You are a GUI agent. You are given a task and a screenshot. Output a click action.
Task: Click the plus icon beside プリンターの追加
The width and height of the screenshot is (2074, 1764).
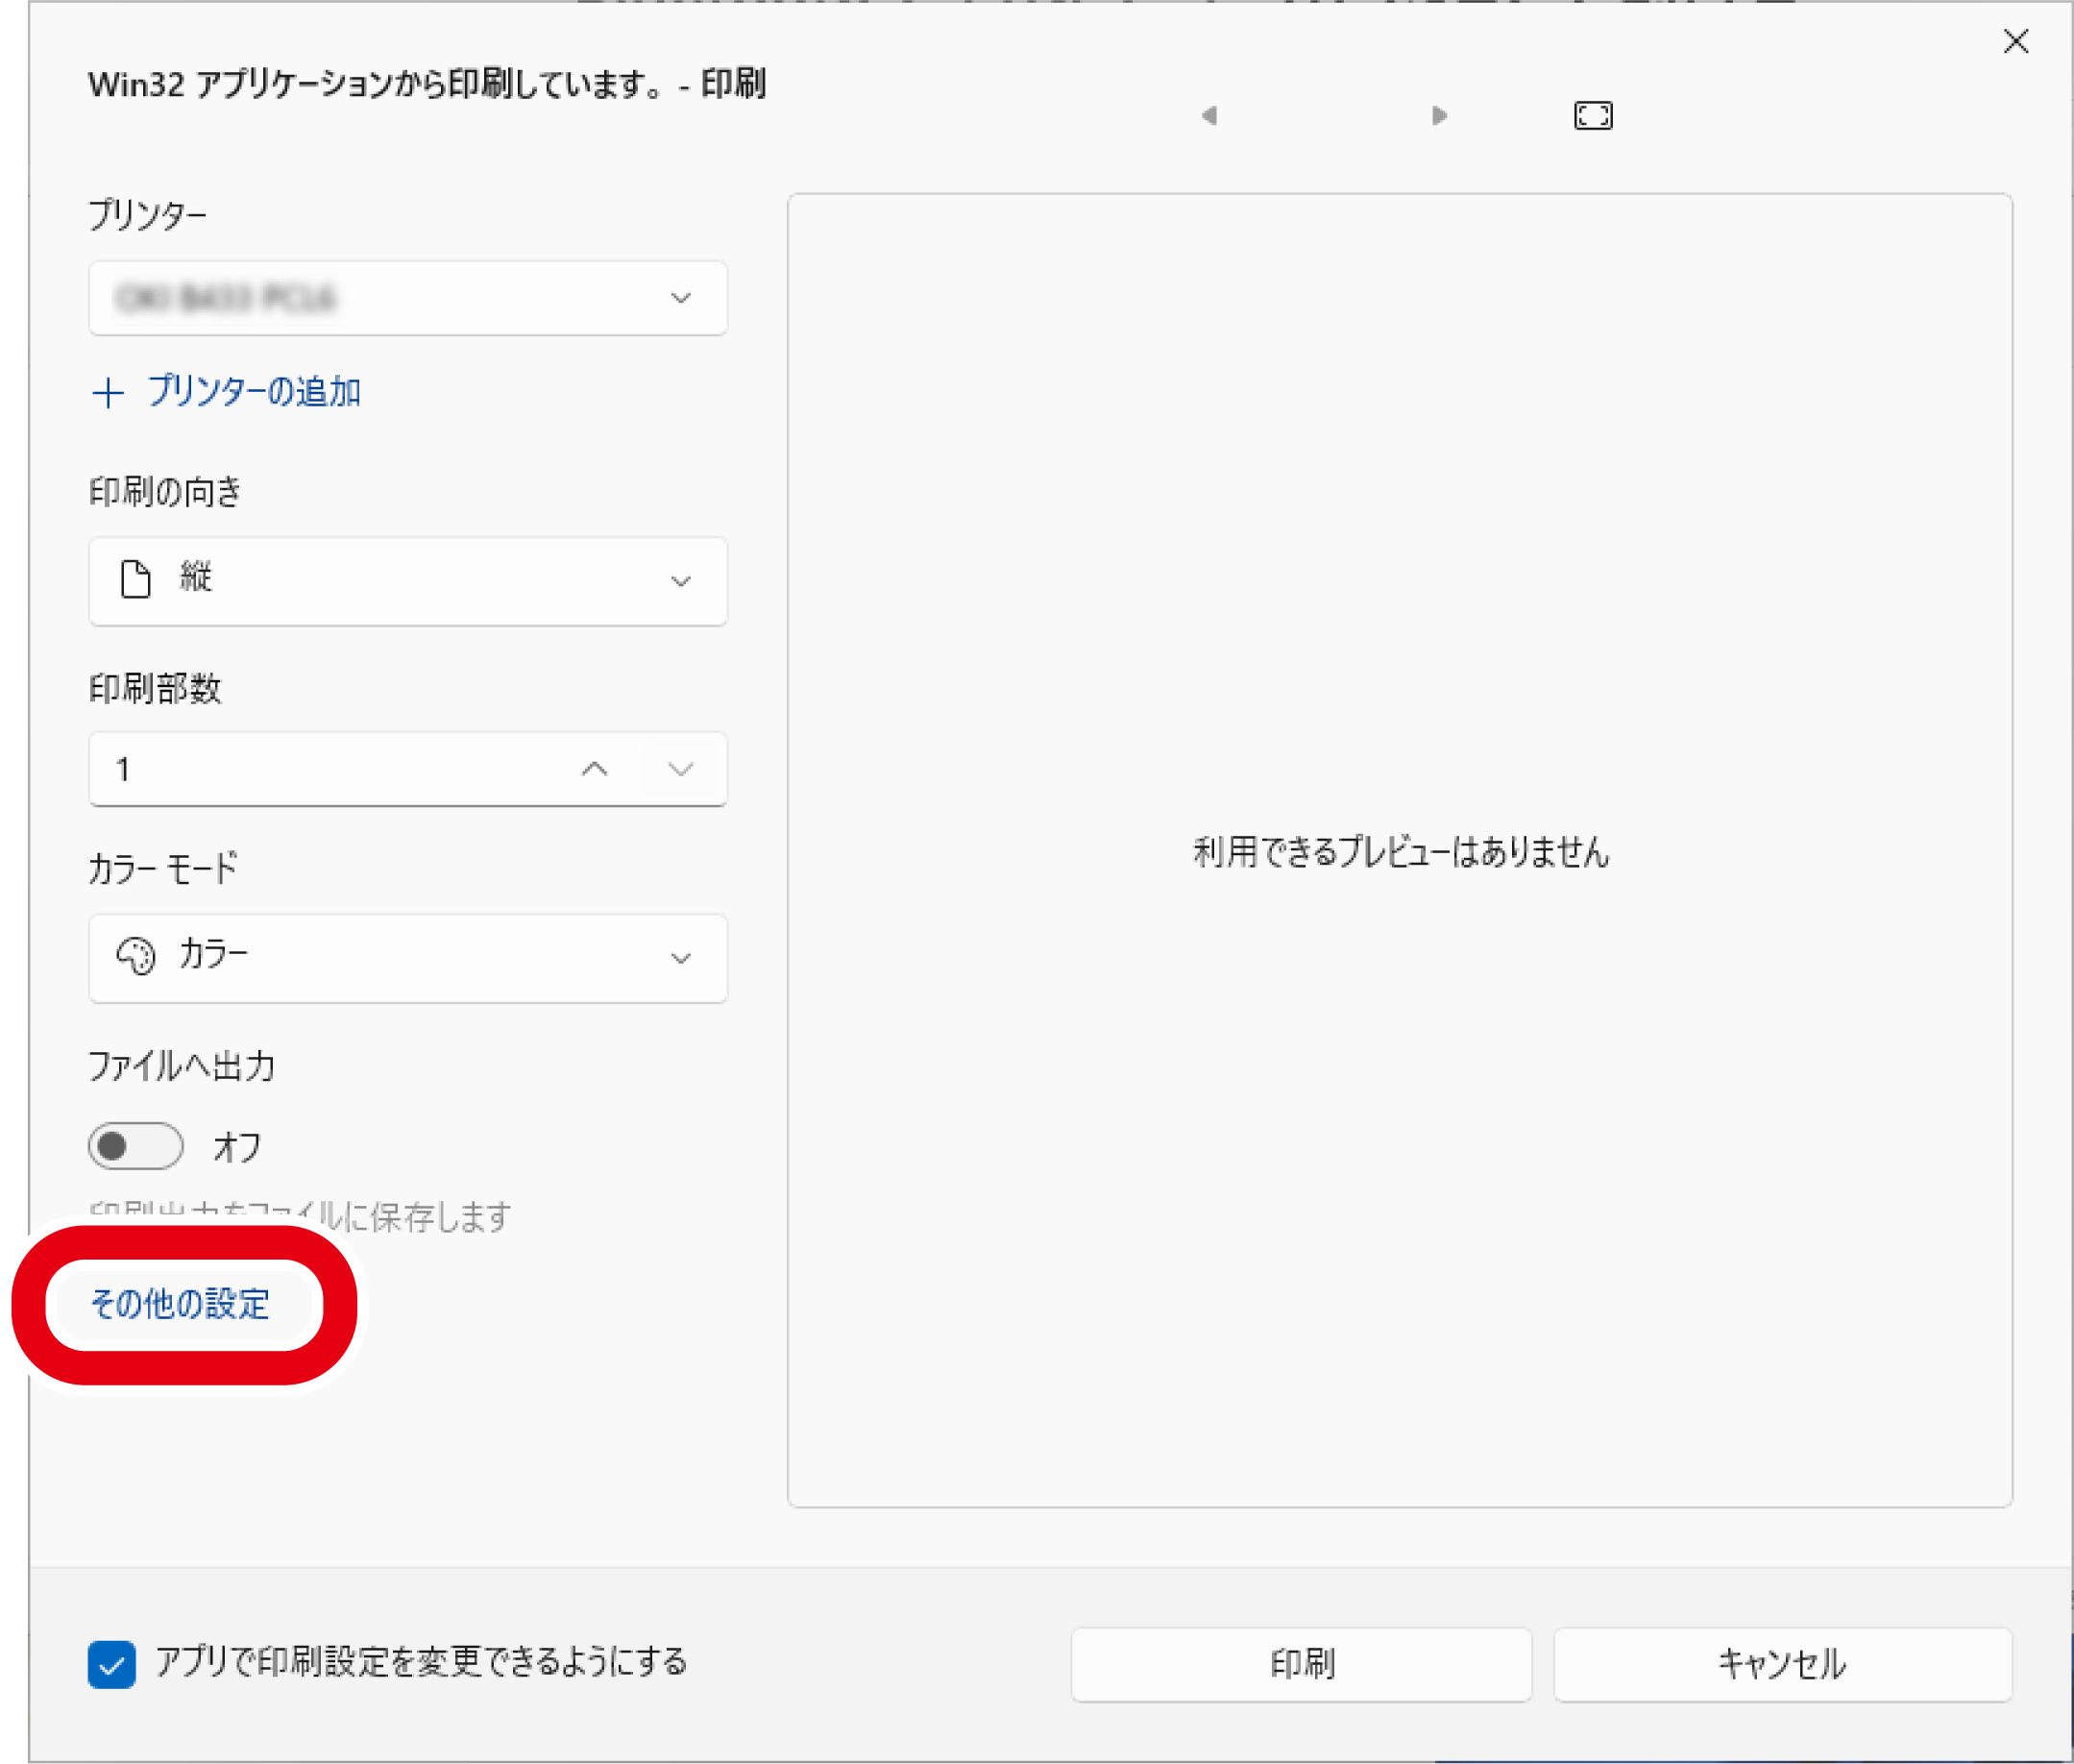(108, 393)
